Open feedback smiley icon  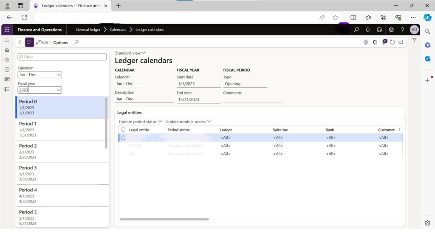[379, 30]
